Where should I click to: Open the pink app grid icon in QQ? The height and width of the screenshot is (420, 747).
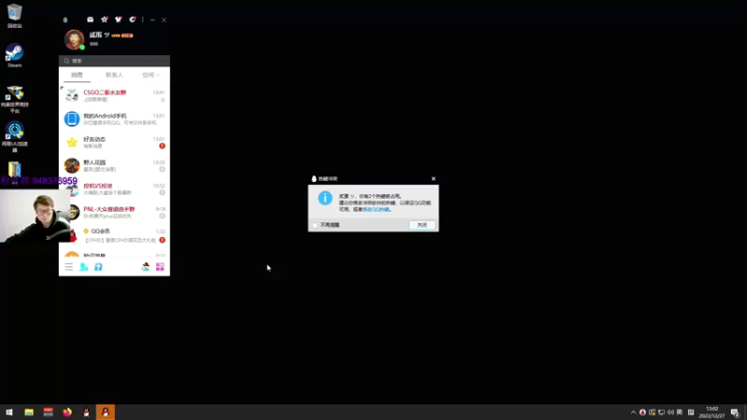pyautogui.click(x=160, y=267)
